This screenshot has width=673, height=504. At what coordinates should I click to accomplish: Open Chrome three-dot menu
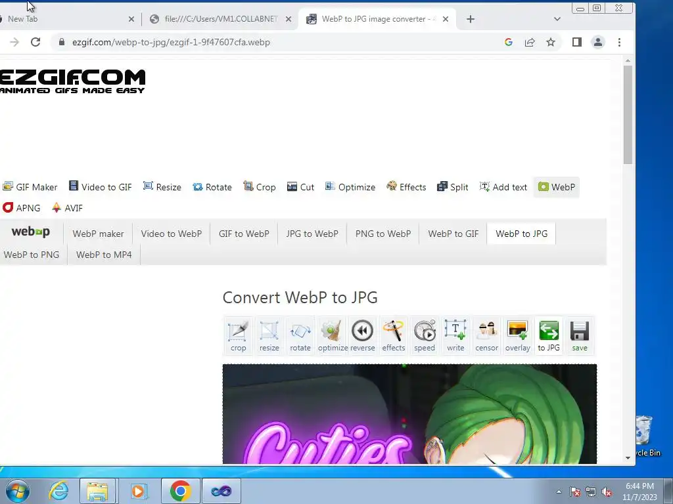619,42
